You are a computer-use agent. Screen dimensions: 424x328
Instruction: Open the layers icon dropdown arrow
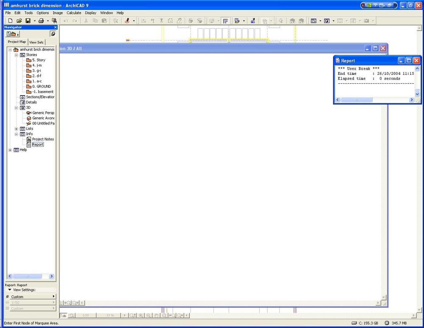pyautogui.click(x=244, y=21)
